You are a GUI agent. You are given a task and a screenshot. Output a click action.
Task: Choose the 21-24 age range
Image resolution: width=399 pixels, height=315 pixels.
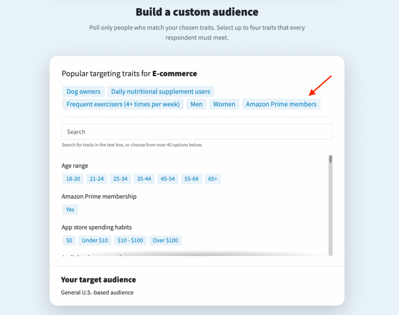[x=97, y=179]
